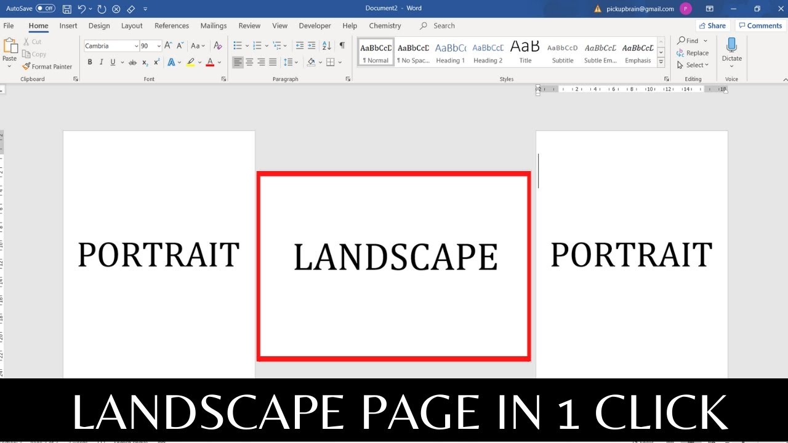Click the Sort A-Z icon

(x=326, y=46)
